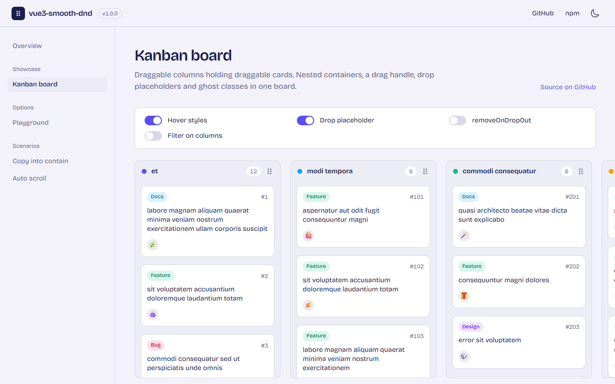Toggle dark mode with the moon icon
Screen dimensions: 615x384
click(595, 13)
